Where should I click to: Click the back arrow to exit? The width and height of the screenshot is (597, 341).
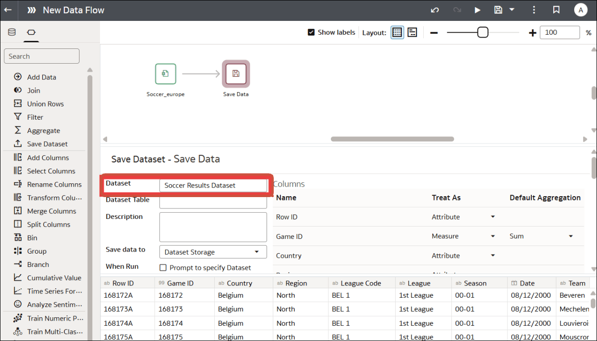(x=8, y=9)
